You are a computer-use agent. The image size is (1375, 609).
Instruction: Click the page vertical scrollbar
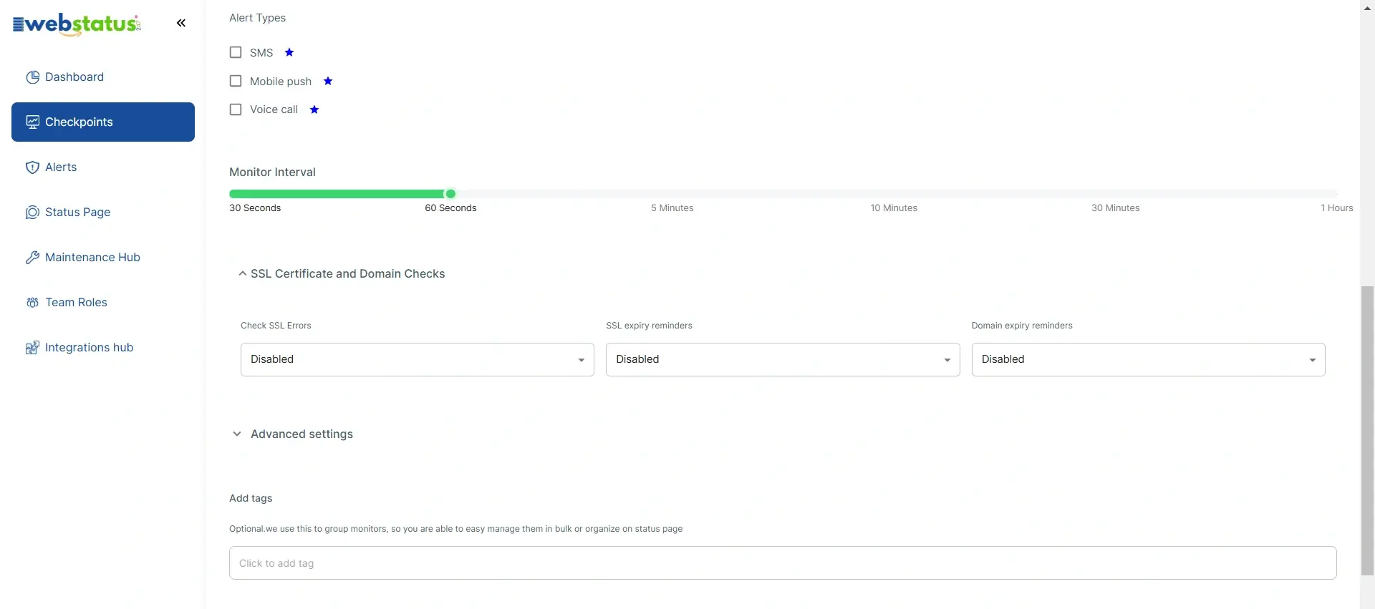click(x=1367, y=429)
